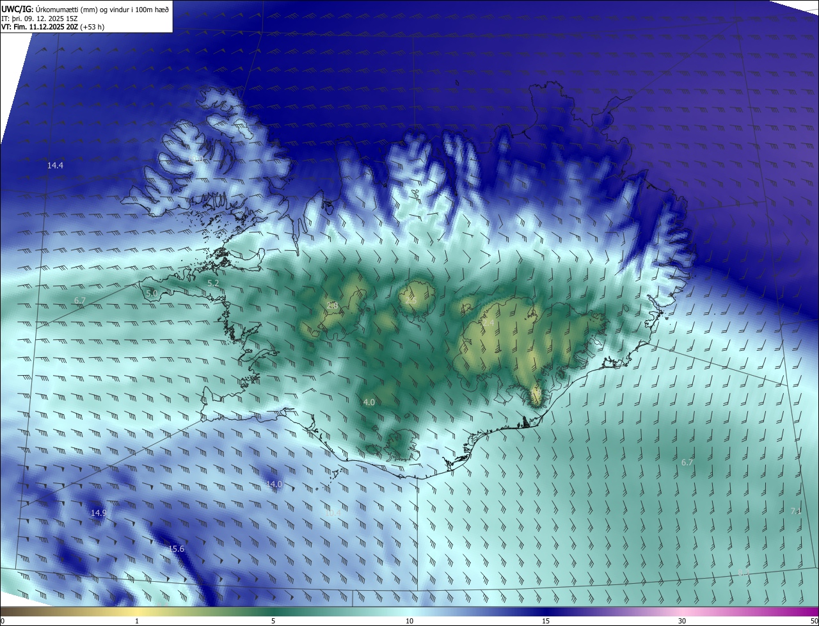
Task: Click the 4.0 value label in south Iceland
Action: (x=369, y=402)
